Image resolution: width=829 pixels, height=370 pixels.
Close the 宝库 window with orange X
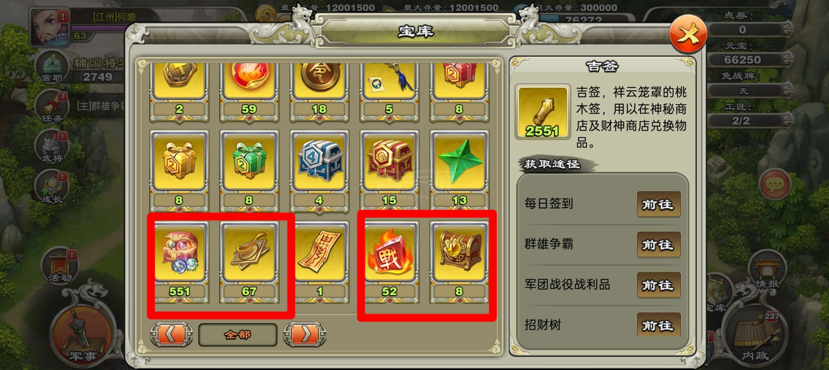coord(688,34)
